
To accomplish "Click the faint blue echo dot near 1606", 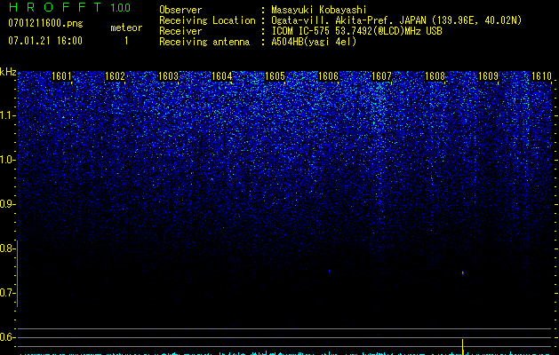I will [329, 272].
